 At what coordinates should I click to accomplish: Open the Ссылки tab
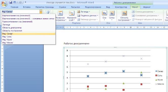click(62, 7)
